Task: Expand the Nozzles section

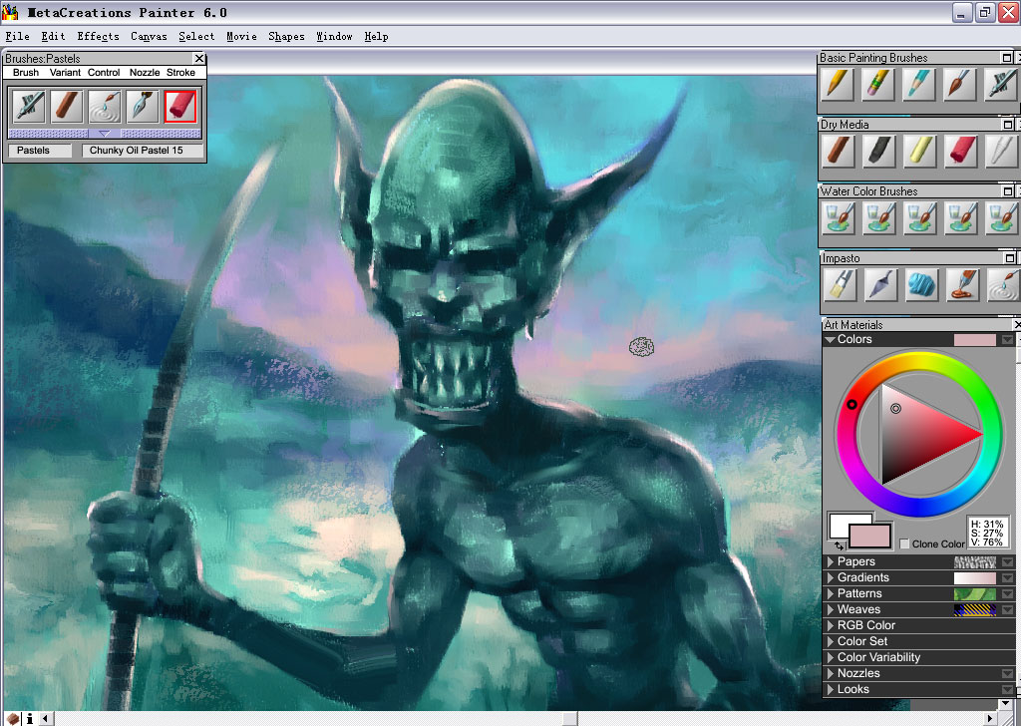Action: [831, 673]
